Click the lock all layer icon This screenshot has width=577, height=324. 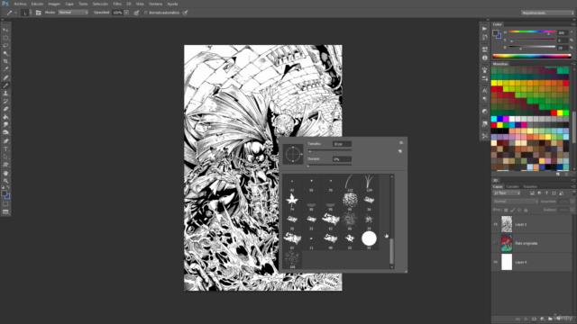click(x=526, y=210)
